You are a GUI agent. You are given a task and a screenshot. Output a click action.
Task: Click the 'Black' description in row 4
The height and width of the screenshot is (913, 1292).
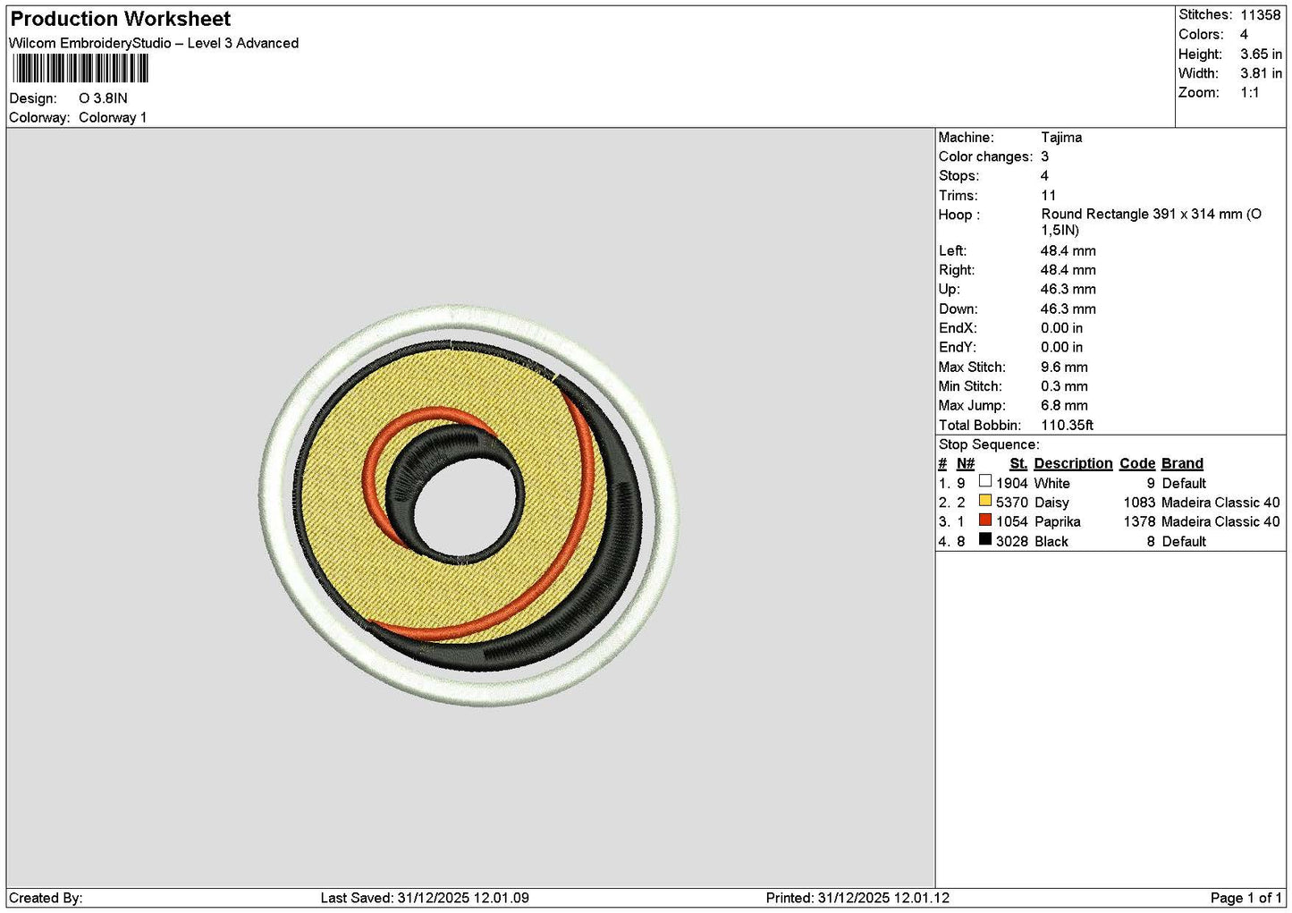coord(1051,542)
